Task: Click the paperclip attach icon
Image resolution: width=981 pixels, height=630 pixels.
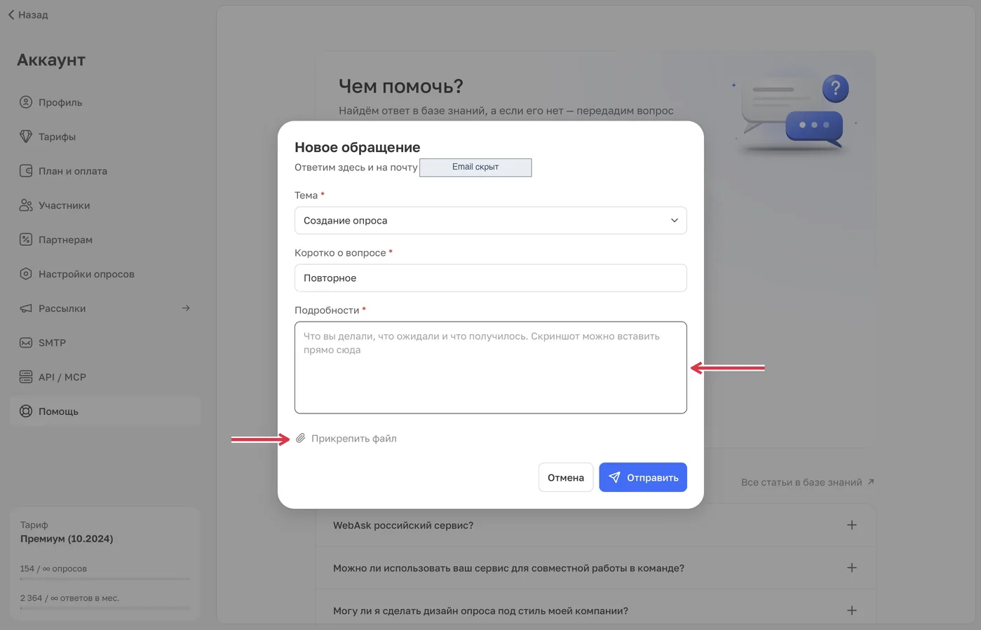Action: coord(300,438)
